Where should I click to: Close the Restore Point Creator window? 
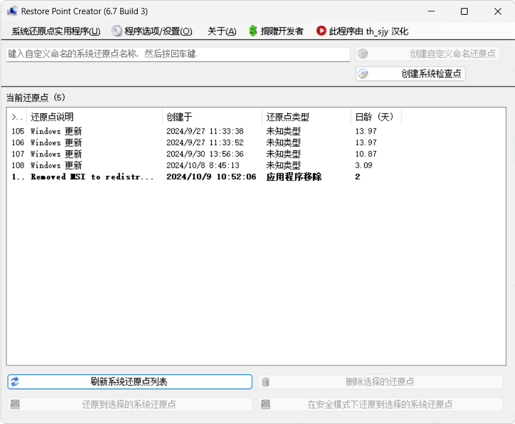[497, 11]
